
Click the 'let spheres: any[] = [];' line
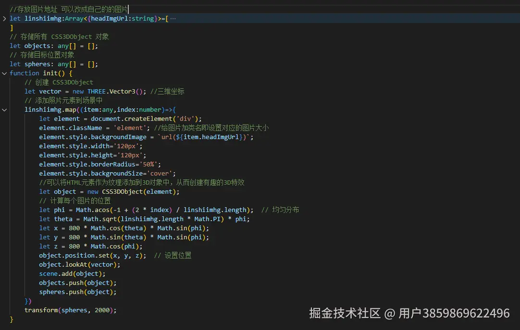(54, 64)
